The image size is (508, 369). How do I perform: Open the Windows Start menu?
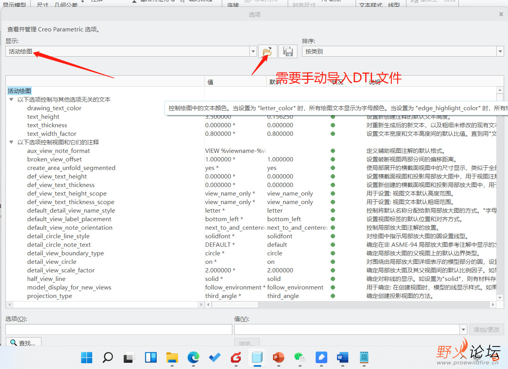pyautogui.click(x=86, y=357)
